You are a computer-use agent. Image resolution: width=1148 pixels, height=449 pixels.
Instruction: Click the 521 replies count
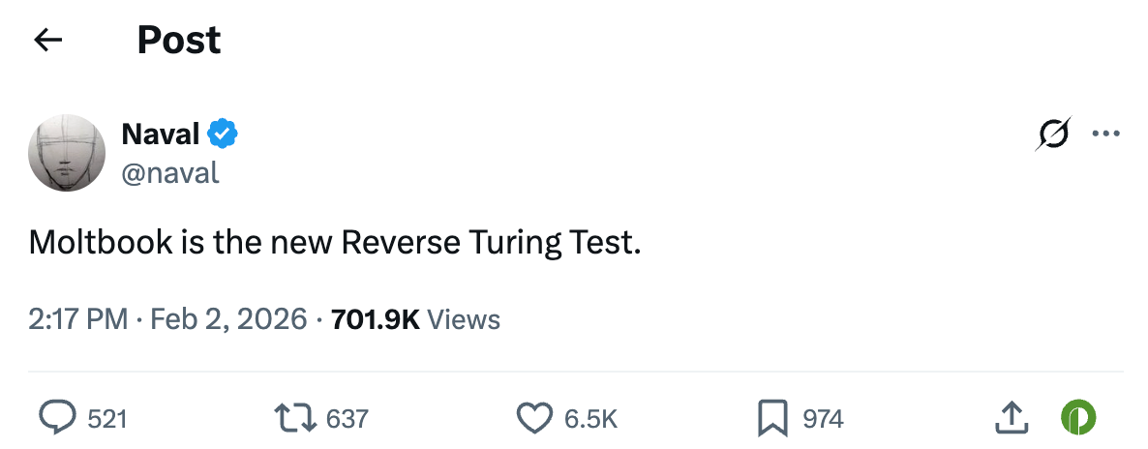[x=107, y=419]
